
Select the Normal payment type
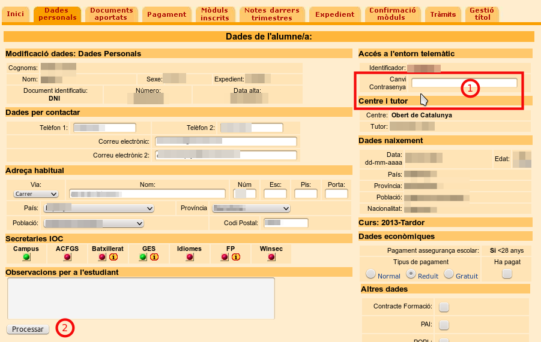point(371,274)
